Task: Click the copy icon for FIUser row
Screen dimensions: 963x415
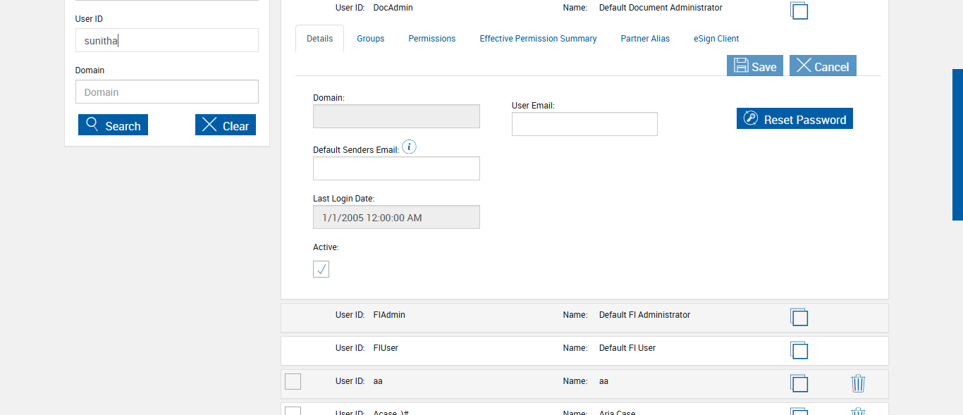Action: (799, 350)
